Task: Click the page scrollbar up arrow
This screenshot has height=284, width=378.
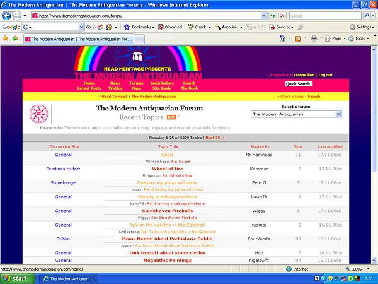Action: [374, 49]
